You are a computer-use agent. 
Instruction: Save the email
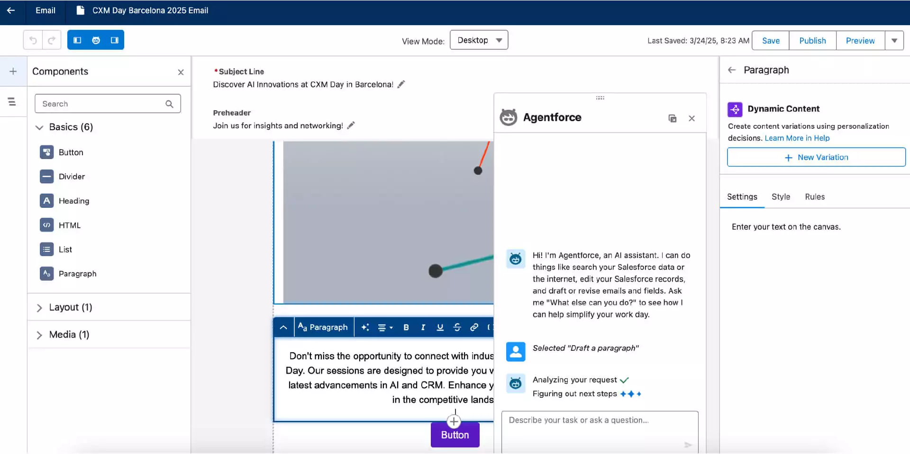pos(770,41)
